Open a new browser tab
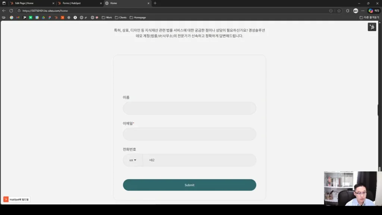The width and height of the screenshot is (382, 215). 155,3
